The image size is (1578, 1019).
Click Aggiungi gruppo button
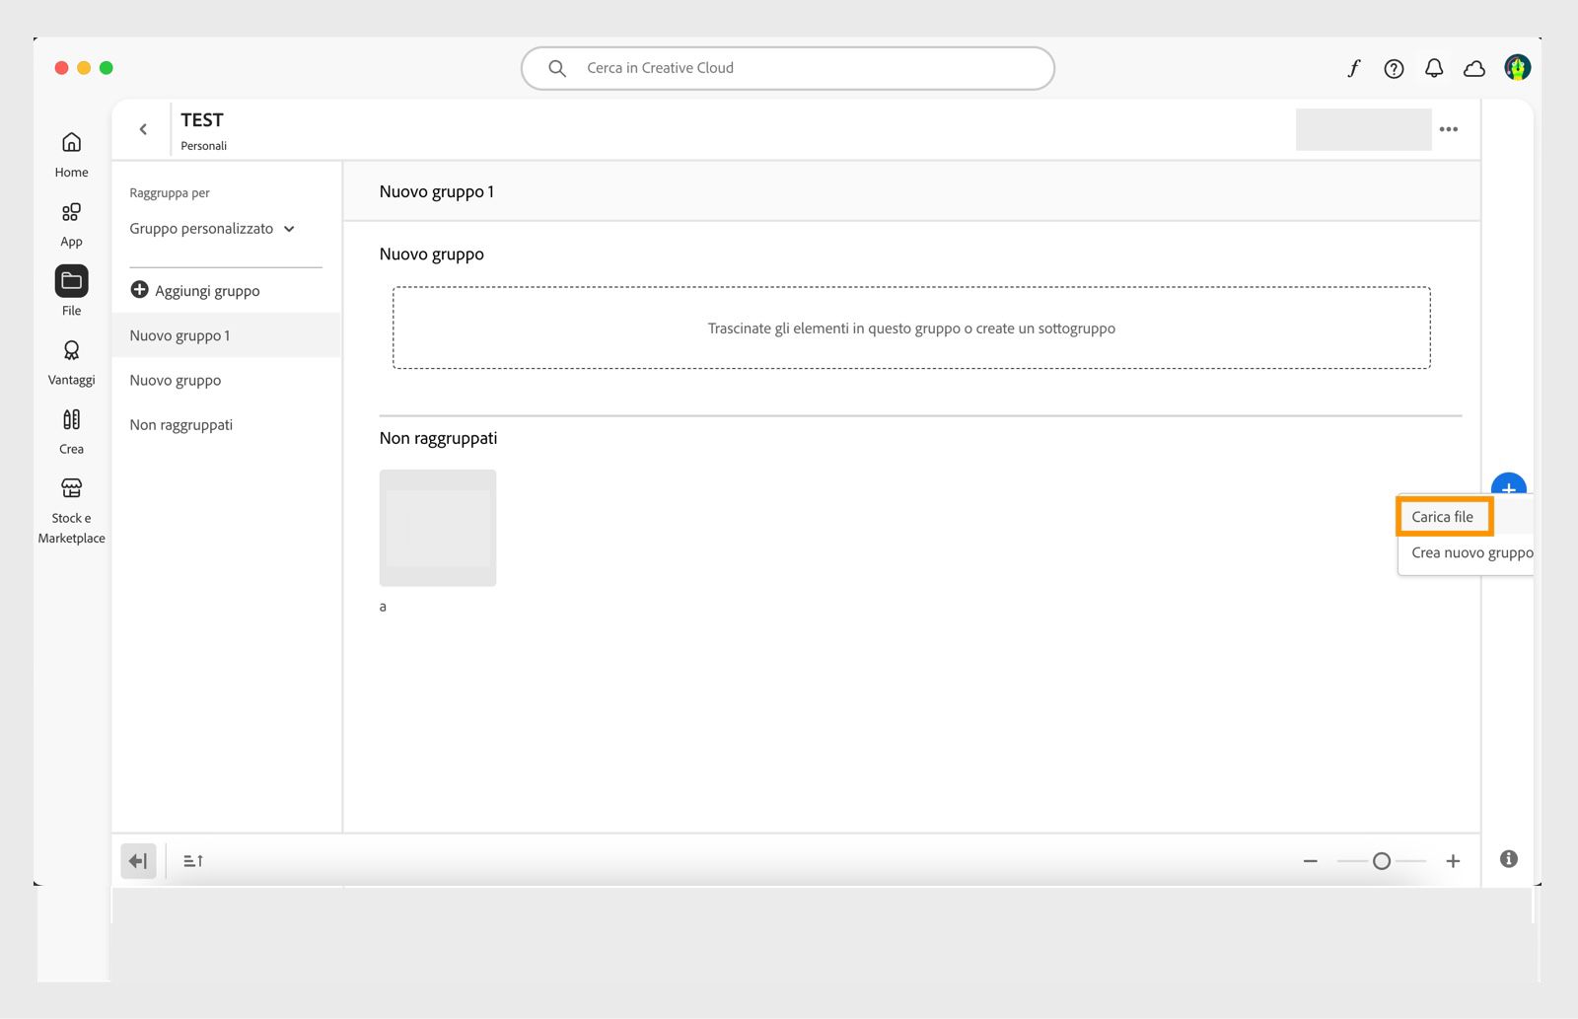point(195,290)
